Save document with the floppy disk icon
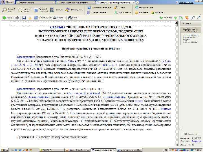The height and width of the screenshot is (152, 203). [x=24, y=18]
